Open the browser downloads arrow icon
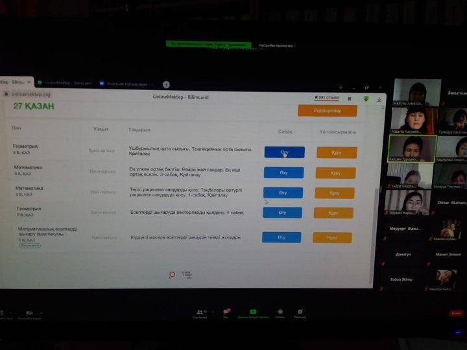This screenshot has width=467, height=350. click(379, 99)
